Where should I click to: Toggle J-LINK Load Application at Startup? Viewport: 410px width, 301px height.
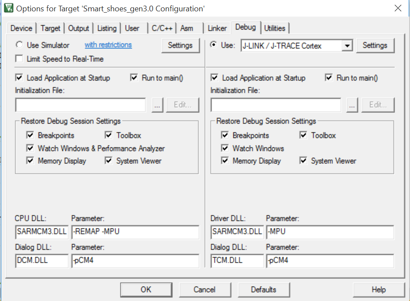[214, 78]
